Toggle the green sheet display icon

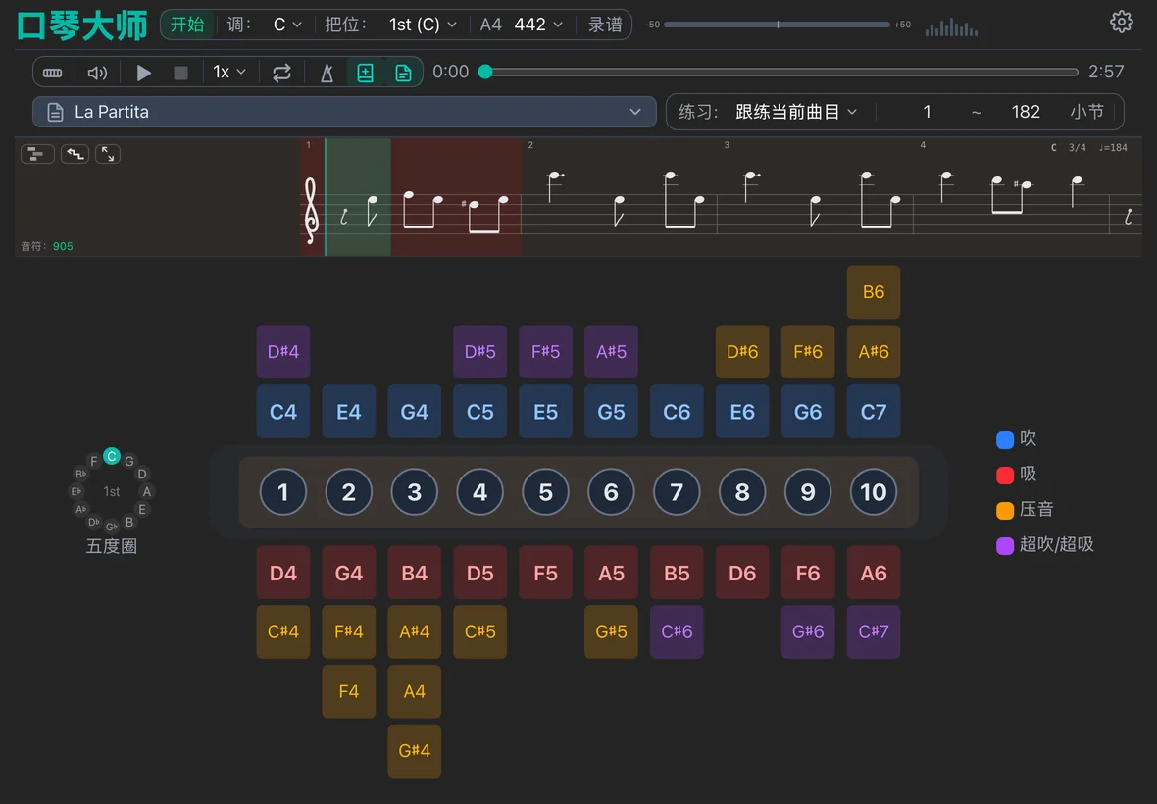click(402, 72)
